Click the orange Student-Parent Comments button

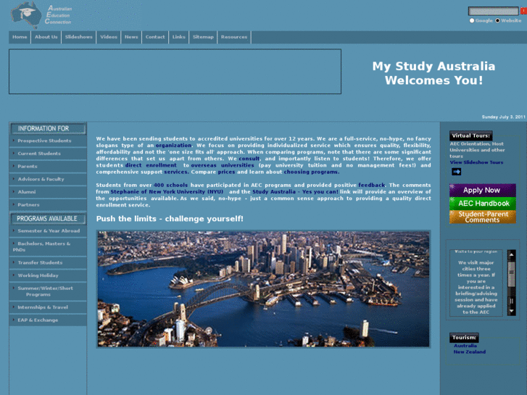[482, 217]
